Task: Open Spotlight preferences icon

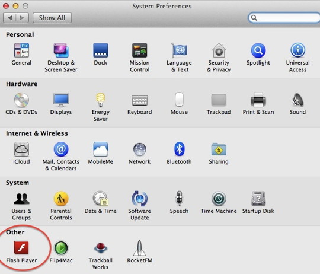Action: point(258,50)
